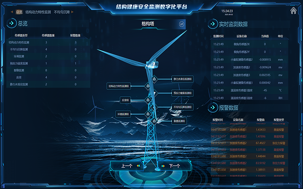This screenshot has height=189, width=303.
Task: Select 裂缝监测 row in overview table
Action: (x=17, y=70)
